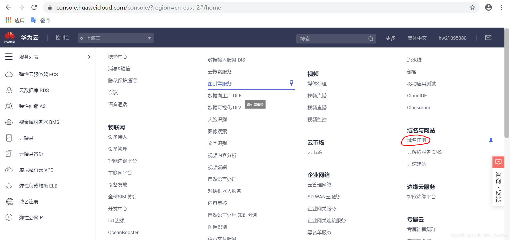Expand the 服务列表 panel arrow
Image resolution: width=510 pixels, height=240 pixels.
point(89,56)
